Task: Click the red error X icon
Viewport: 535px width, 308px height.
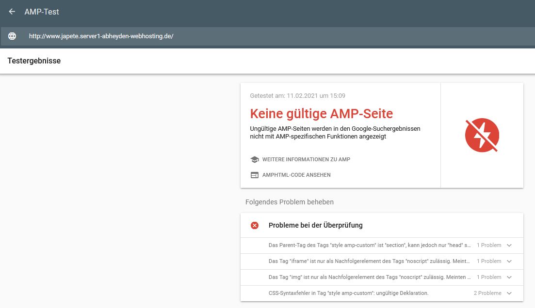Action: click(255, 225)
